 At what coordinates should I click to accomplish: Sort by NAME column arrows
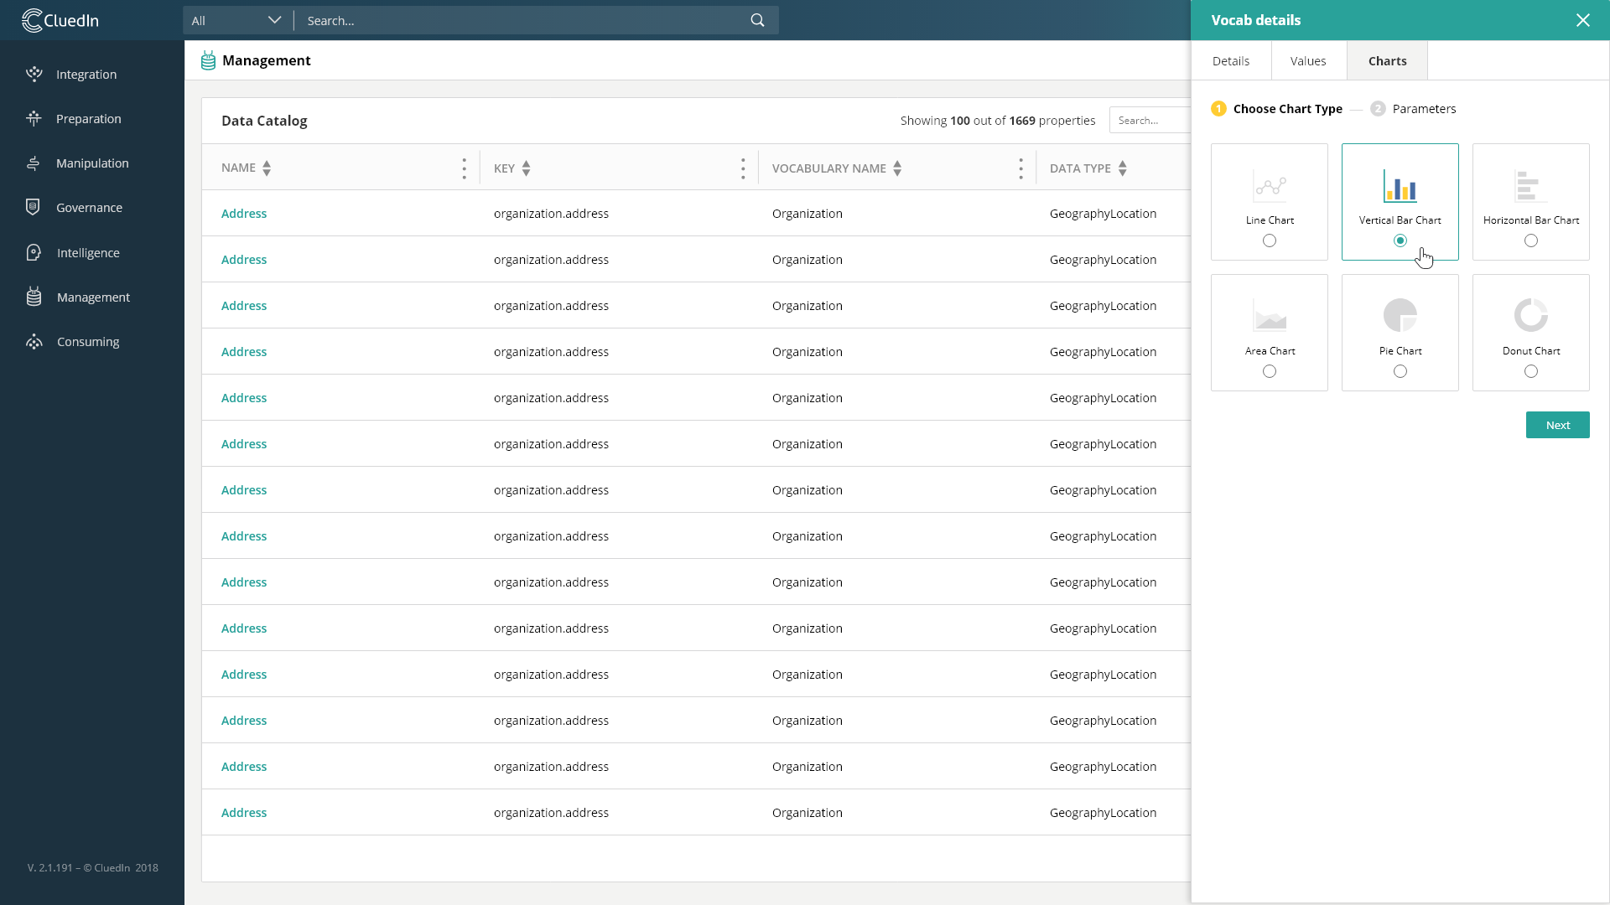point(267,168)
